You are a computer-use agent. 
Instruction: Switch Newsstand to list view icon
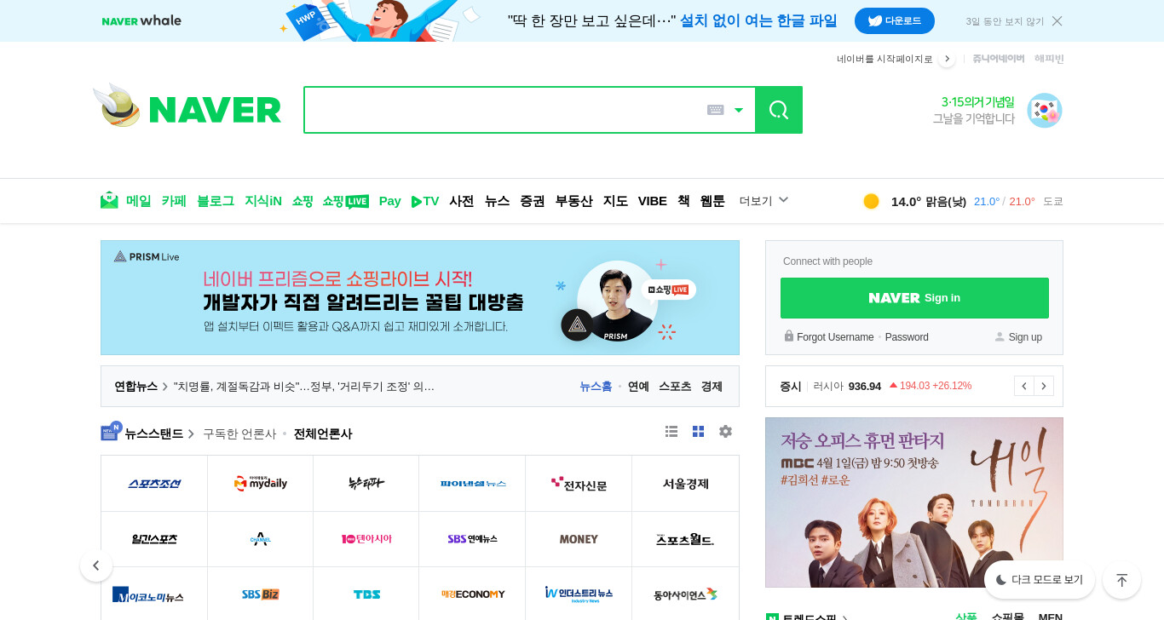[x=671, y=432]
